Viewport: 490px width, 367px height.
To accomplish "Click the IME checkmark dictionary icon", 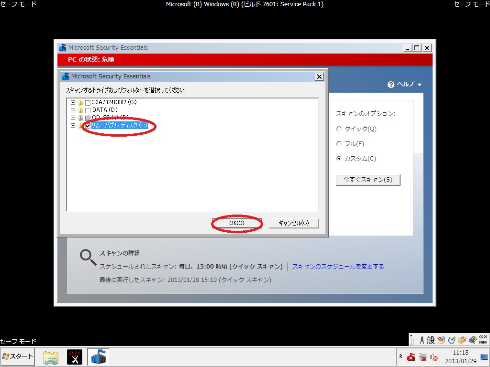I will [x=452, y=340].
